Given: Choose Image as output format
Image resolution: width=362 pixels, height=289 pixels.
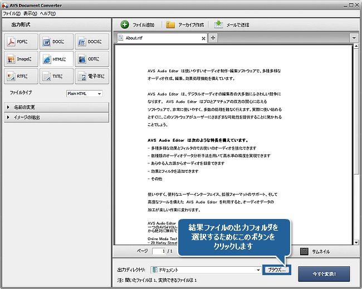Looking at the screenshot, I should click(21, 59).
